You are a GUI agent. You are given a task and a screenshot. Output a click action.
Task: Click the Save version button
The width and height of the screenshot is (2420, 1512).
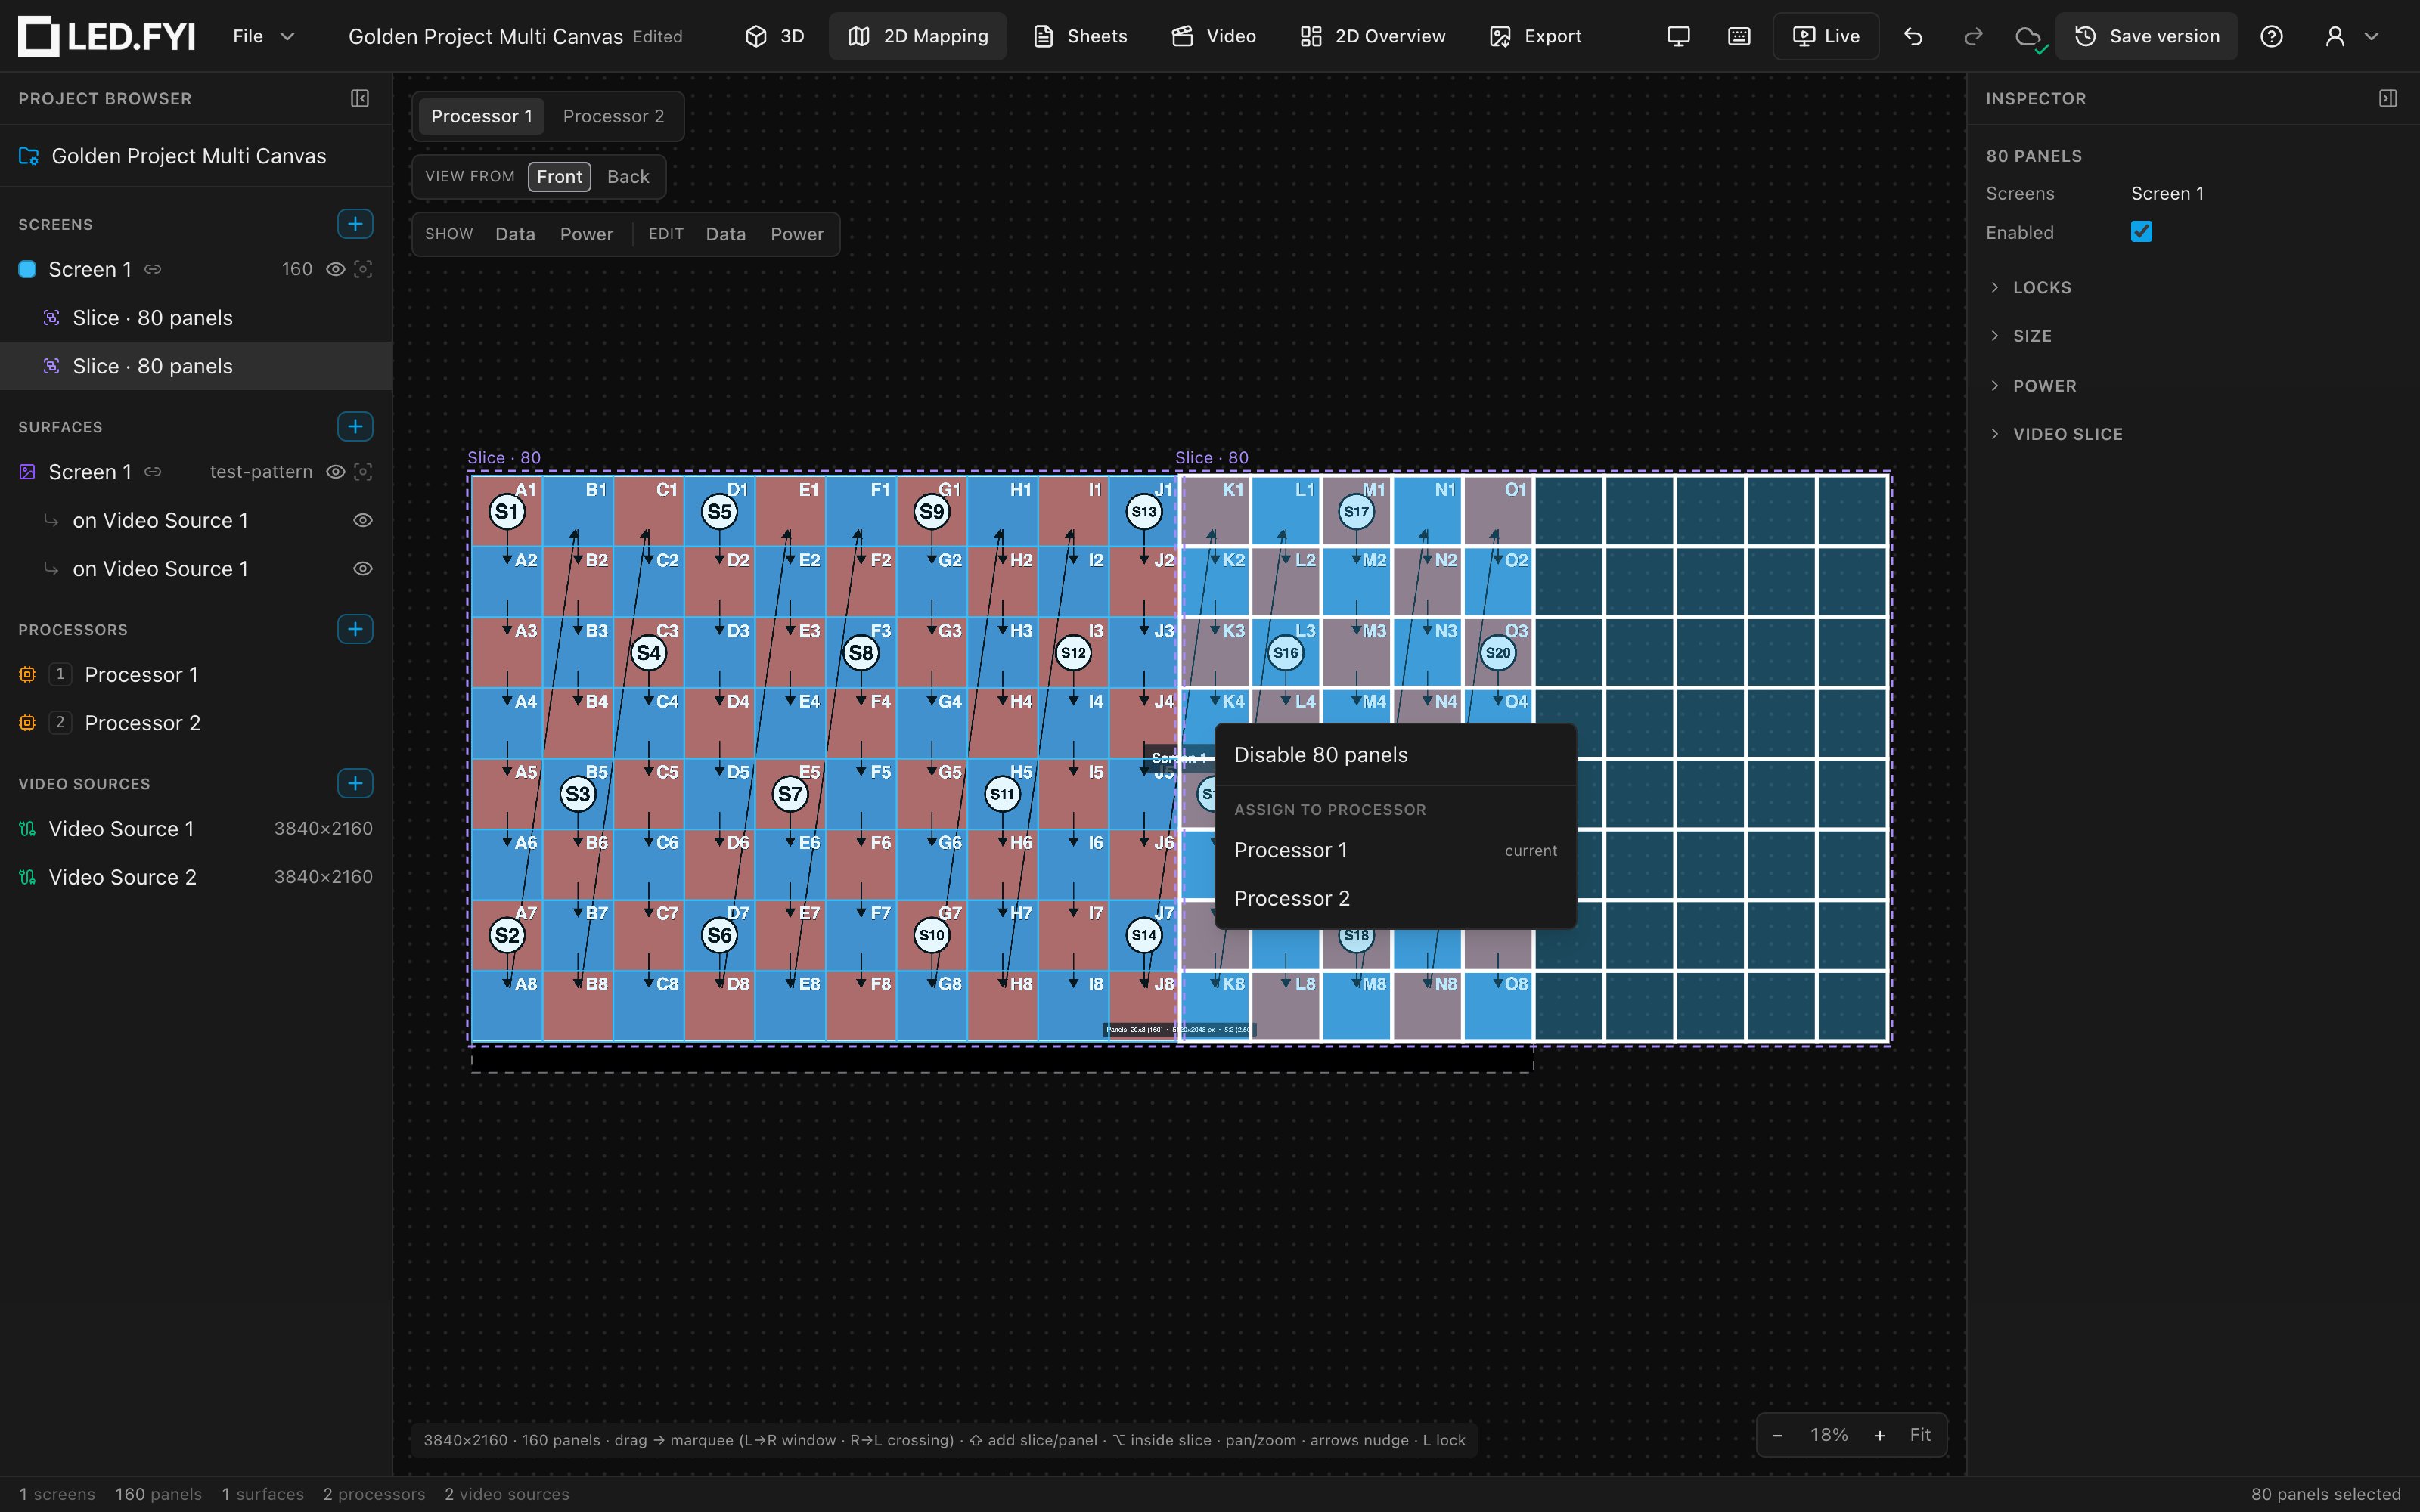2146,37
